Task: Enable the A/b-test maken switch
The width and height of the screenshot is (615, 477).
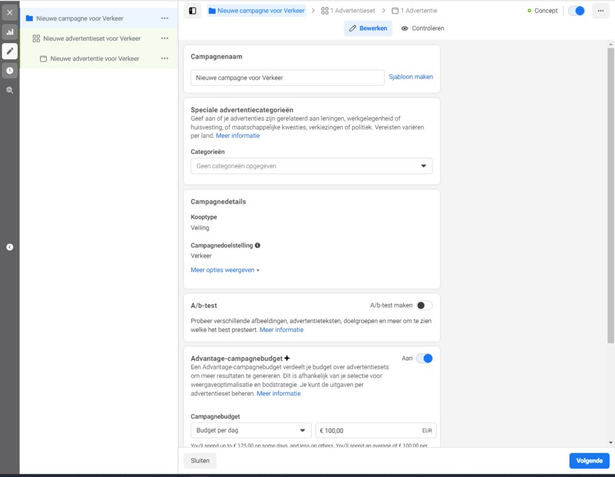Action: 424,305
